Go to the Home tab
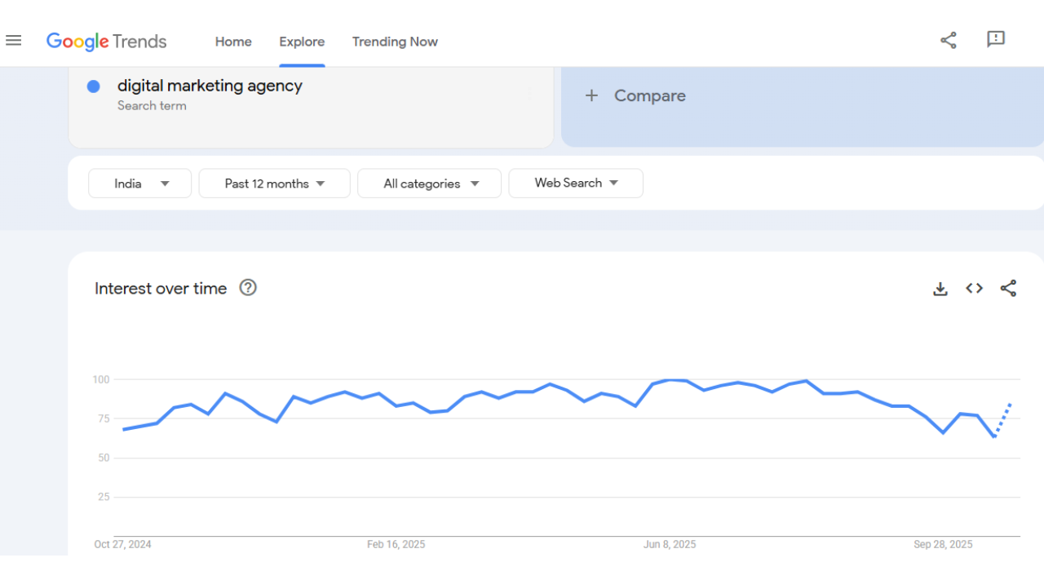The height and width of the screenshot is (571, 1044). (233, 41)
